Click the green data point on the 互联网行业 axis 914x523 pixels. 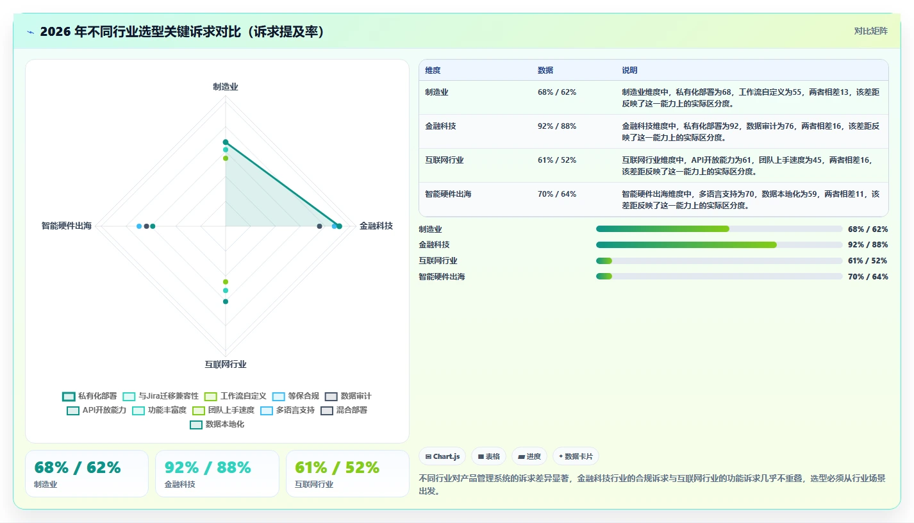pos(226,282)
